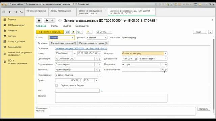Select the Основное tab
The height and width of the screenshot is (121, 216).
(43, 43)
